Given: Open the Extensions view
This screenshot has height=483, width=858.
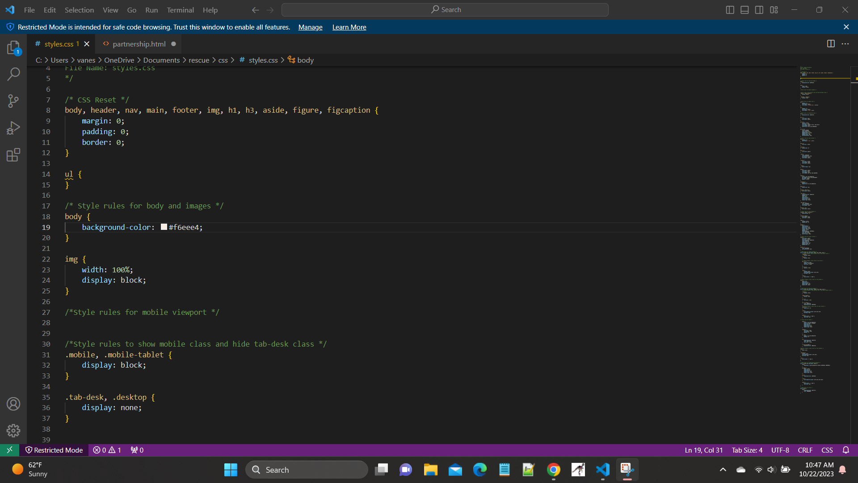Looking at the screenshot, I should tap(13, 155).
